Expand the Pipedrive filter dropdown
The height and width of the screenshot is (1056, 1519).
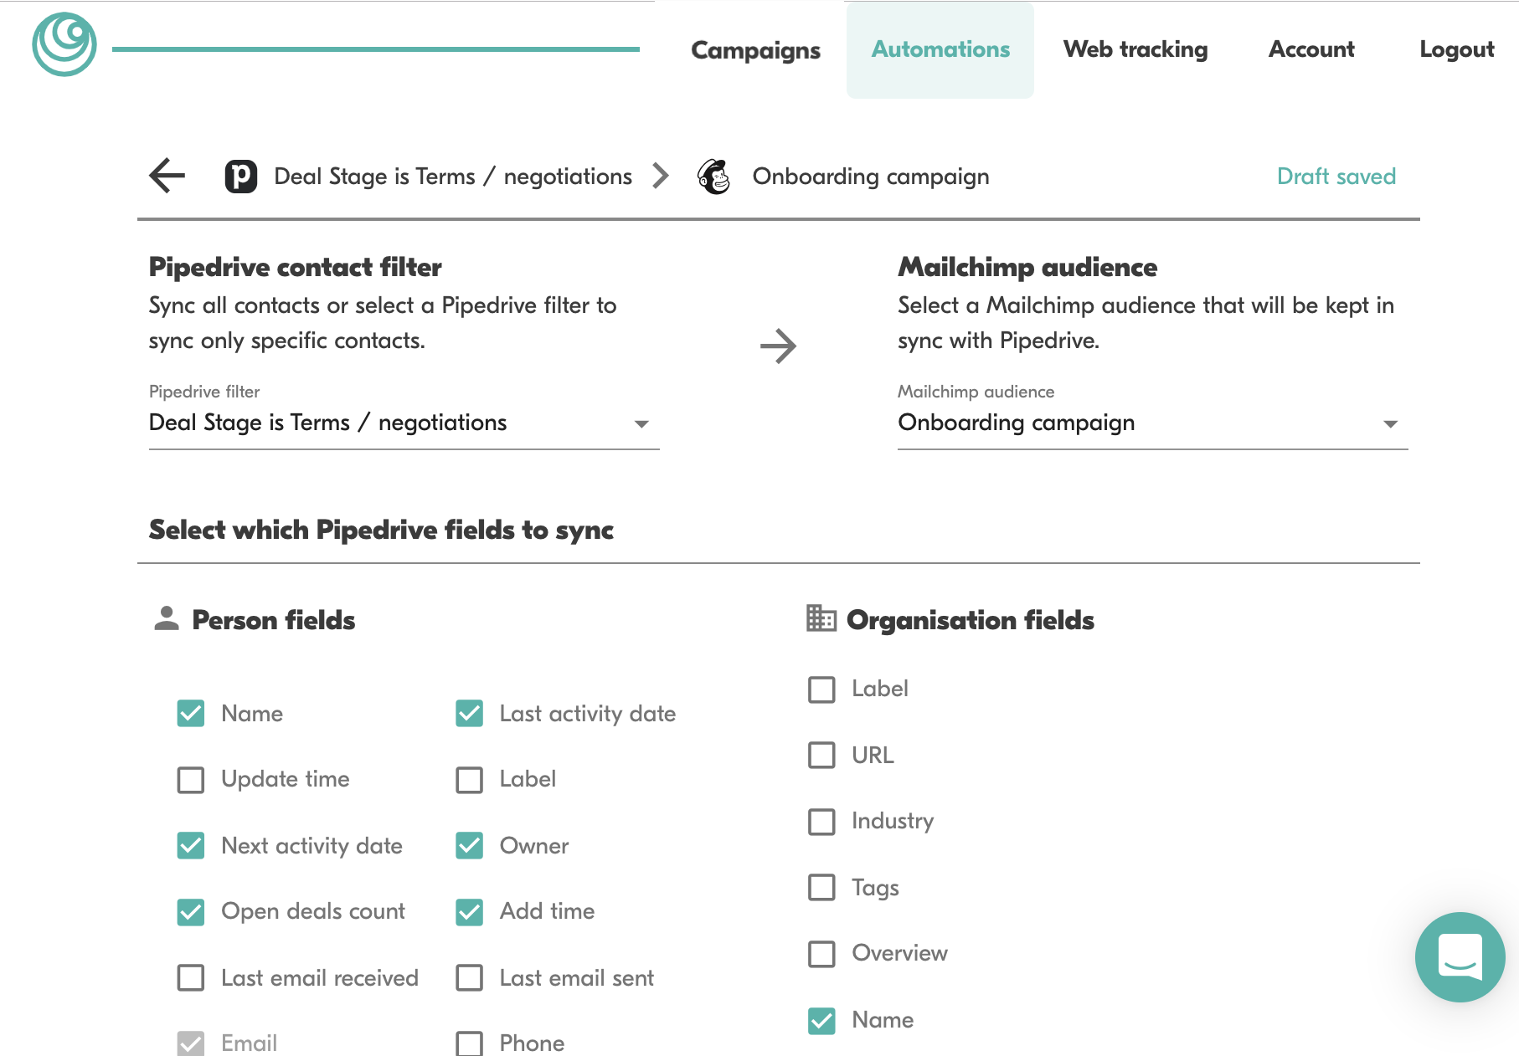point(404,423)
